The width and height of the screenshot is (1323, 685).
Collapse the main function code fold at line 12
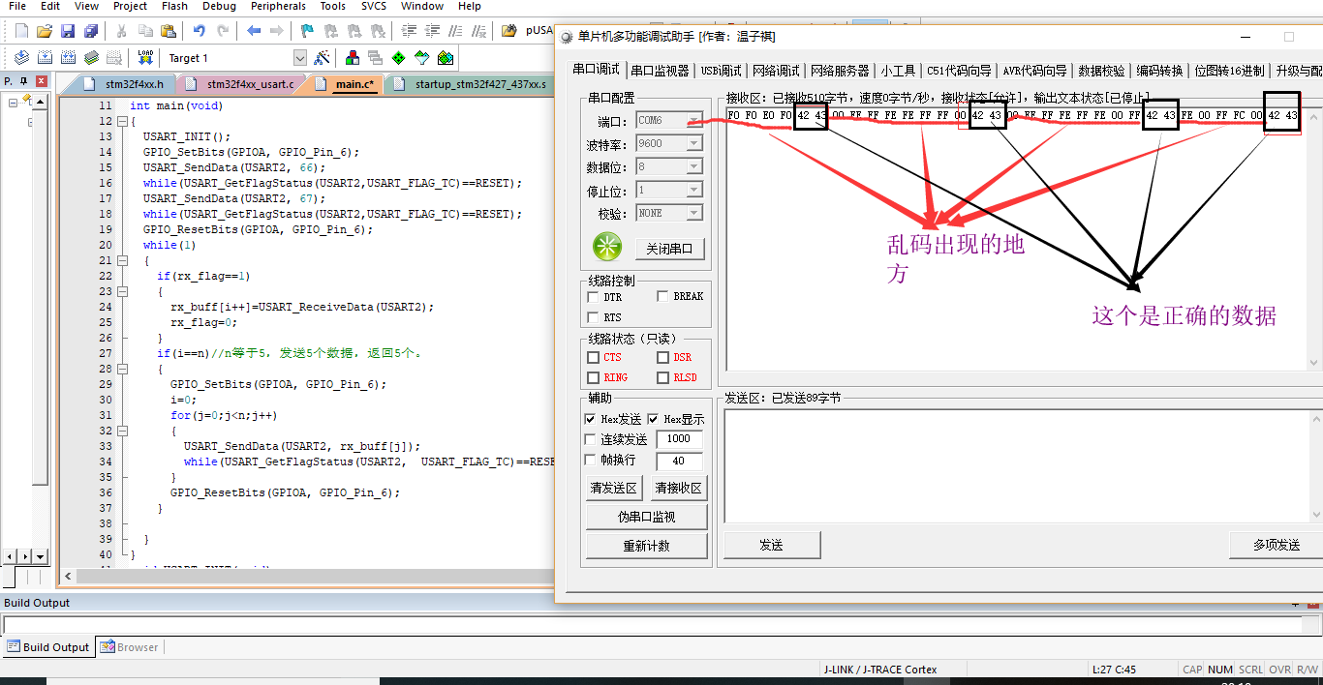[122, 122]
